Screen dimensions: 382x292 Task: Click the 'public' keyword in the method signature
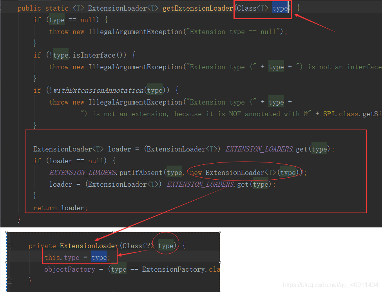tap(29, 8)
